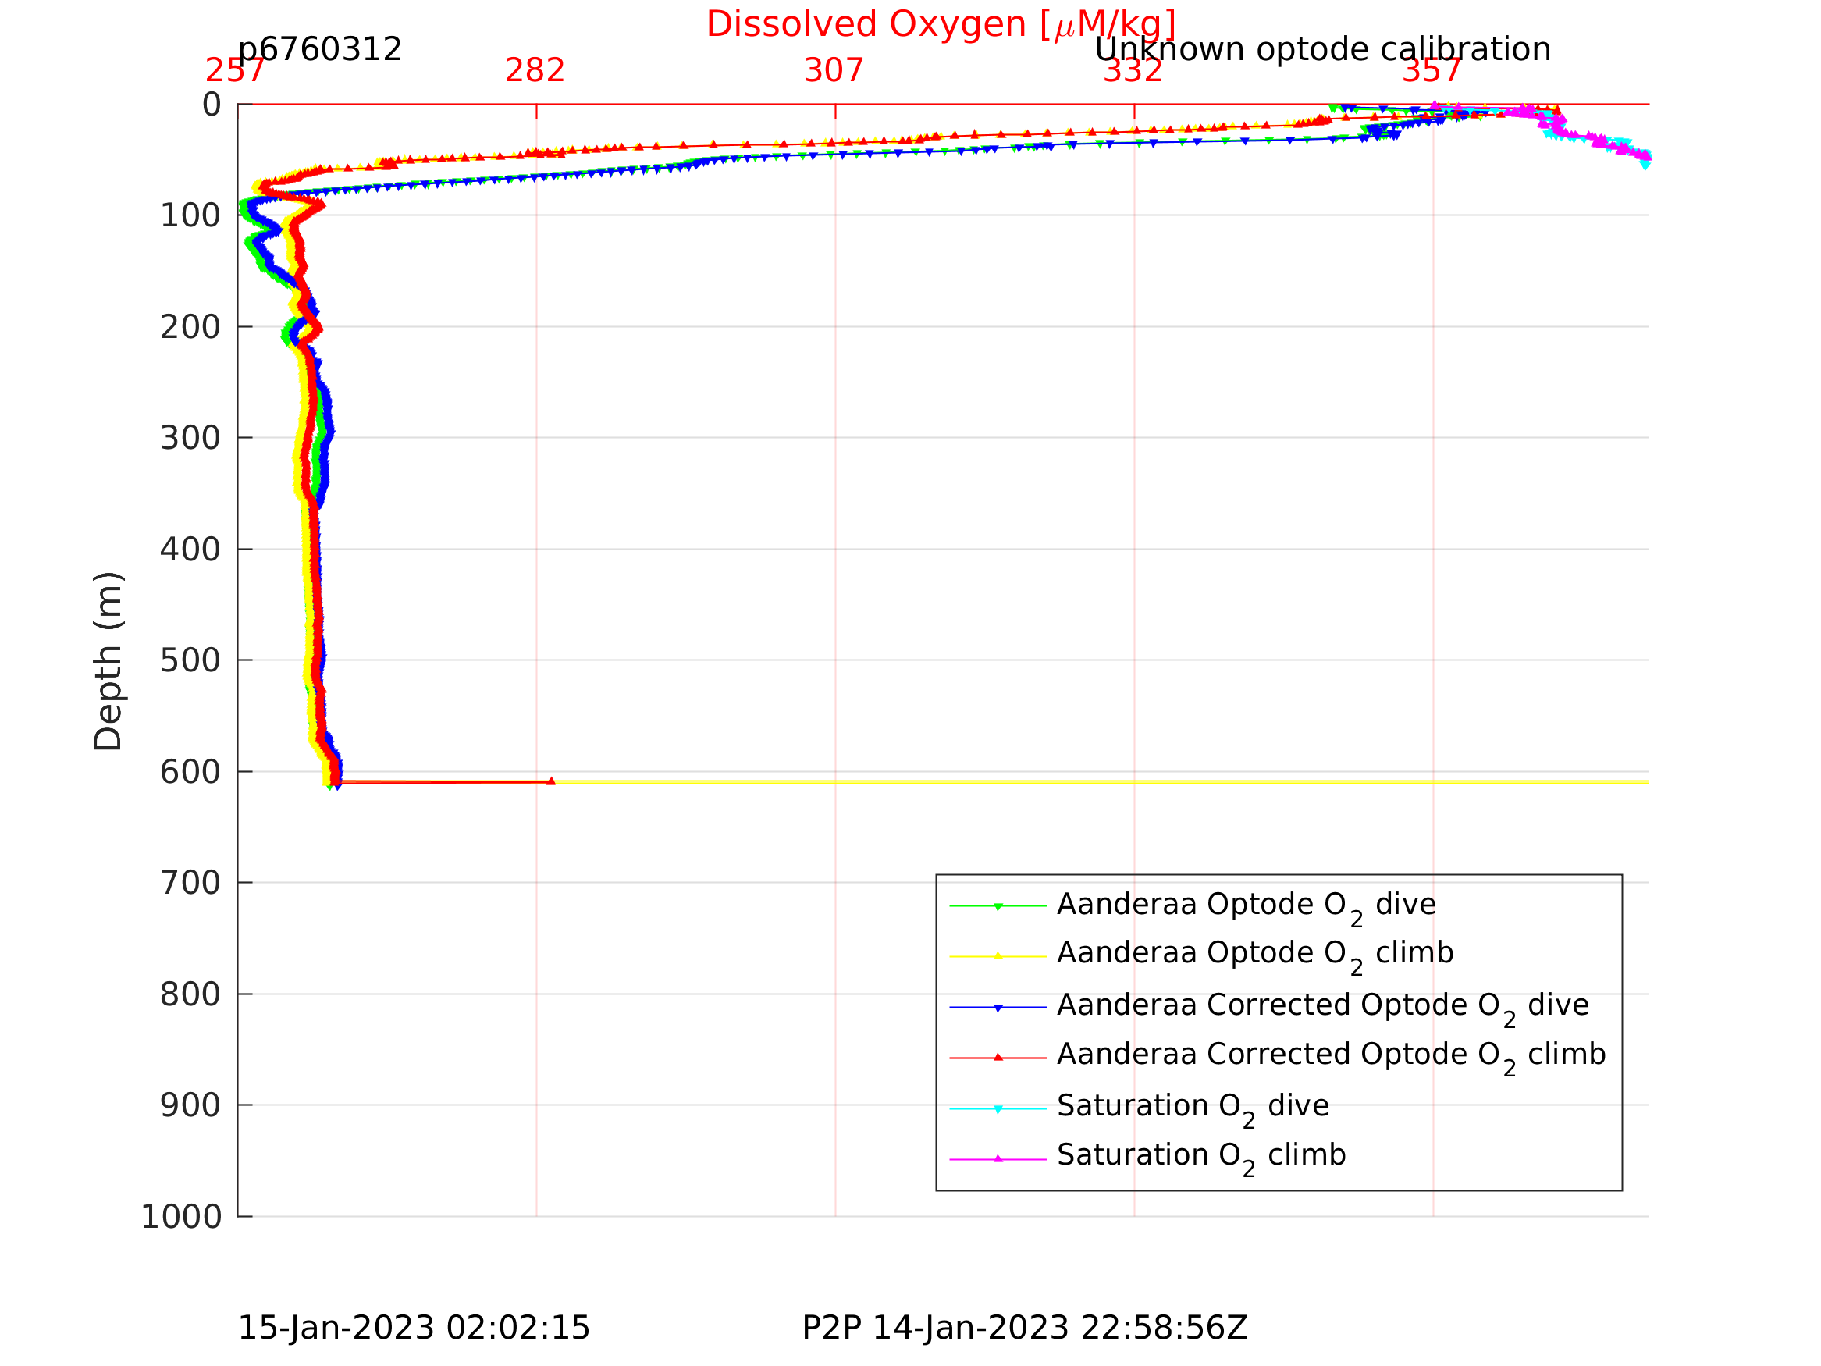Click the depth tick label 800
Screen dimensions: 1821x1366
[x=190, y=994]
